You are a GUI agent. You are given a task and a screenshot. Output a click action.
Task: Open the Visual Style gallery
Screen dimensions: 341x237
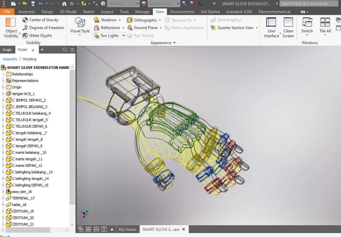click(80, 26)
